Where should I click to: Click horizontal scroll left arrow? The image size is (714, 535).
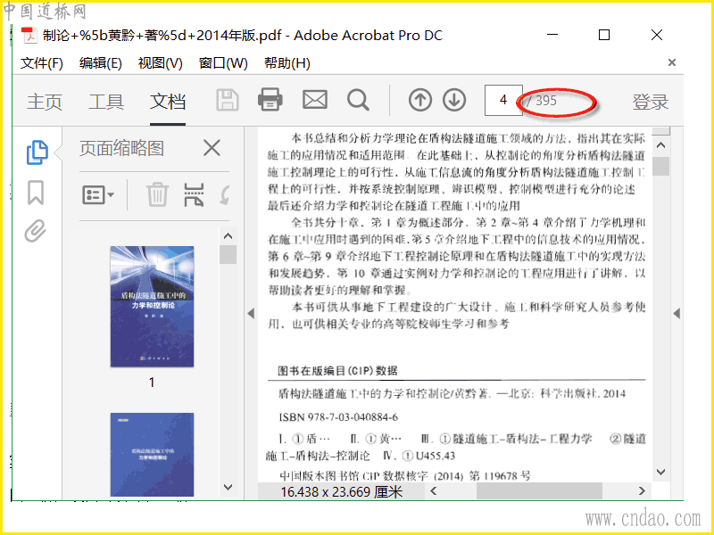coord(434,491)
